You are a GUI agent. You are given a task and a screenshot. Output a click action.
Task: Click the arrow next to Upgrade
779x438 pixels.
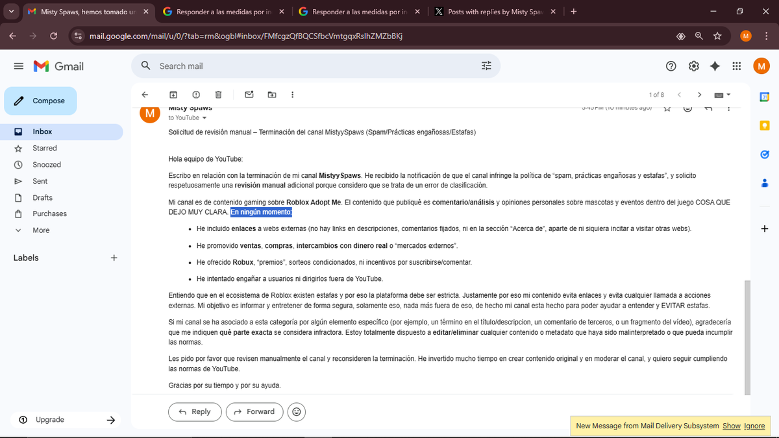pos(110,420)
